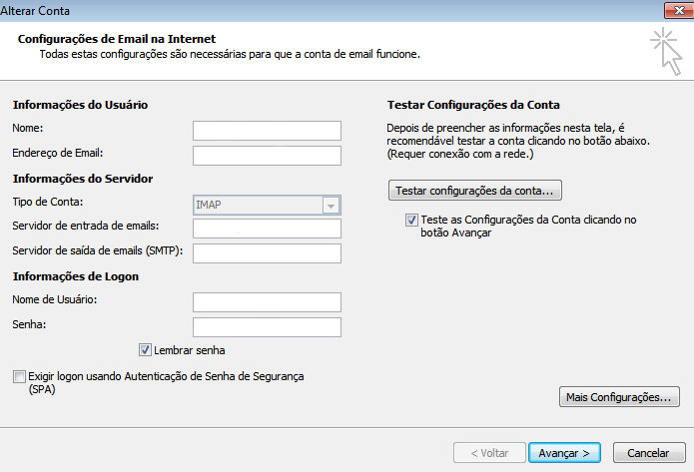The image size is (694, 472).
Task: Toggle the Lembrar senha checkbox
Action: (145, 350)
